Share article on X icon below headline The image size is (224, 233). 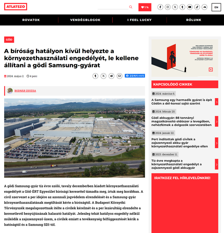103,76
